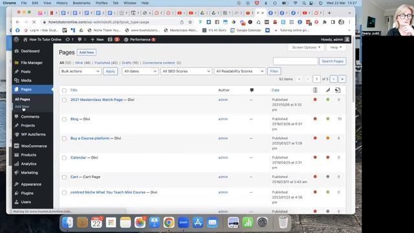The width and height of the screenshot is (414, 233).
Task: Check the Buy a Course platform row
Action: 64,139
